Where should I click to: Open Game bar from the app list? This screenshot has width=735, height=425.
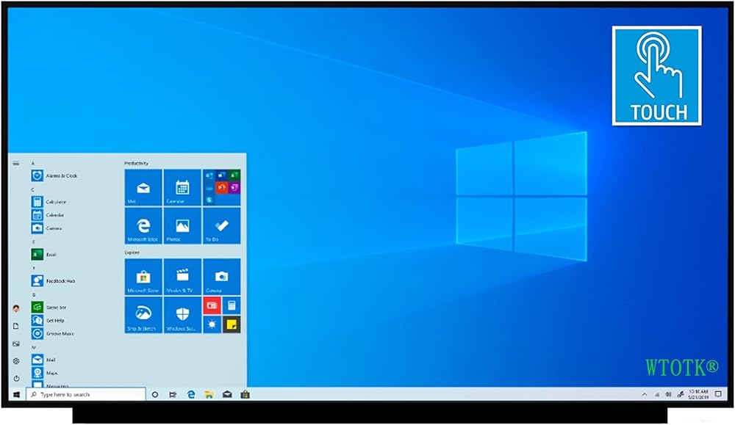click(49, 307)
